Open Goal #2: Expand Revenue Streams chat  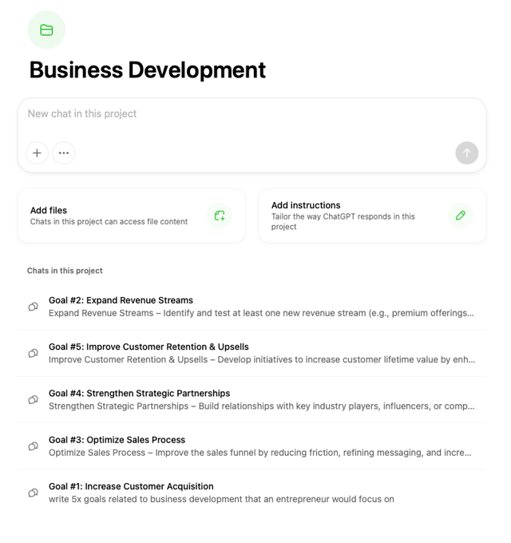(x=252, y=307)
